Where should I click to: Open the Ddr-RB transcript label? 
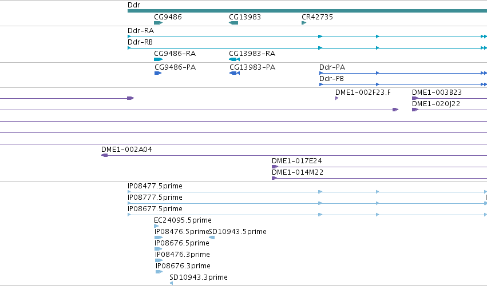click(140, 42)
